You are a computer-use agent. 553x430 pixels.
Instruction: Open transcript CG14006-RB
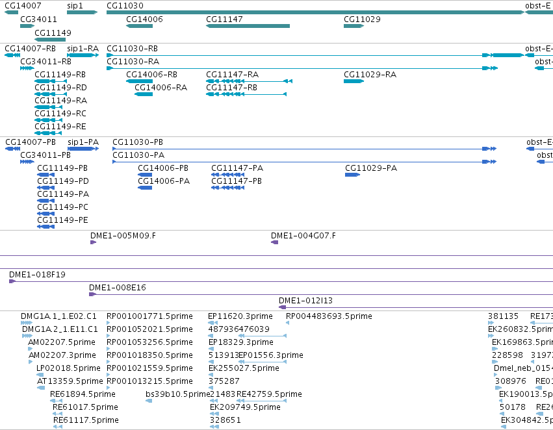151,75
